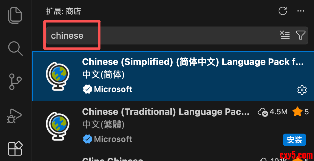Select the Extensions icon in the activity bar
314x161 pixels.
pyautogui.click(x=15, y=148)
